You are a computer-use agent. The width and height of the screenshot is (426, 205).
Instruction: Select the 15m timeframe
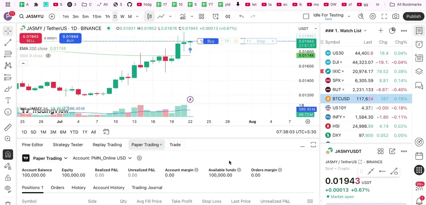97,16
